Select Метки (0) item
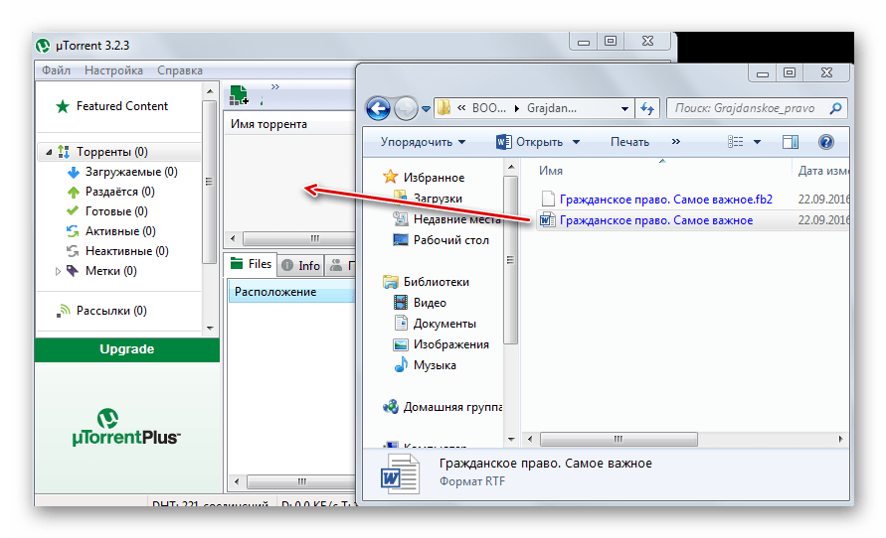Viewport: 886px width, 538px height. point(101,271)
